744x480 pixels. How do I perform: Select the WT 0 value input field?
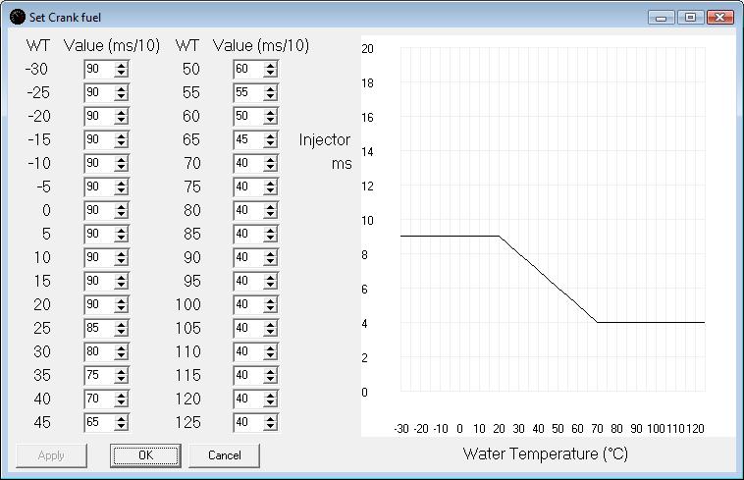[98, 210]
